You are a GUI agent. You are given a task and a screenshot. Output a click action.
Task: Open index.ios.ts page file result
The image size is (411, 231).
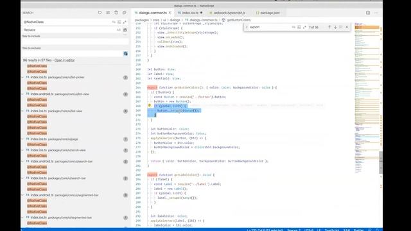coord(76,139)
